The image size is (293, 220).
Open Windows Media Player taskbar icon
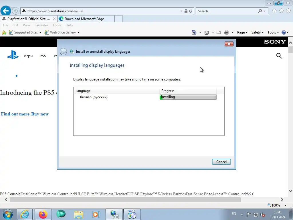tap(96, 214)
